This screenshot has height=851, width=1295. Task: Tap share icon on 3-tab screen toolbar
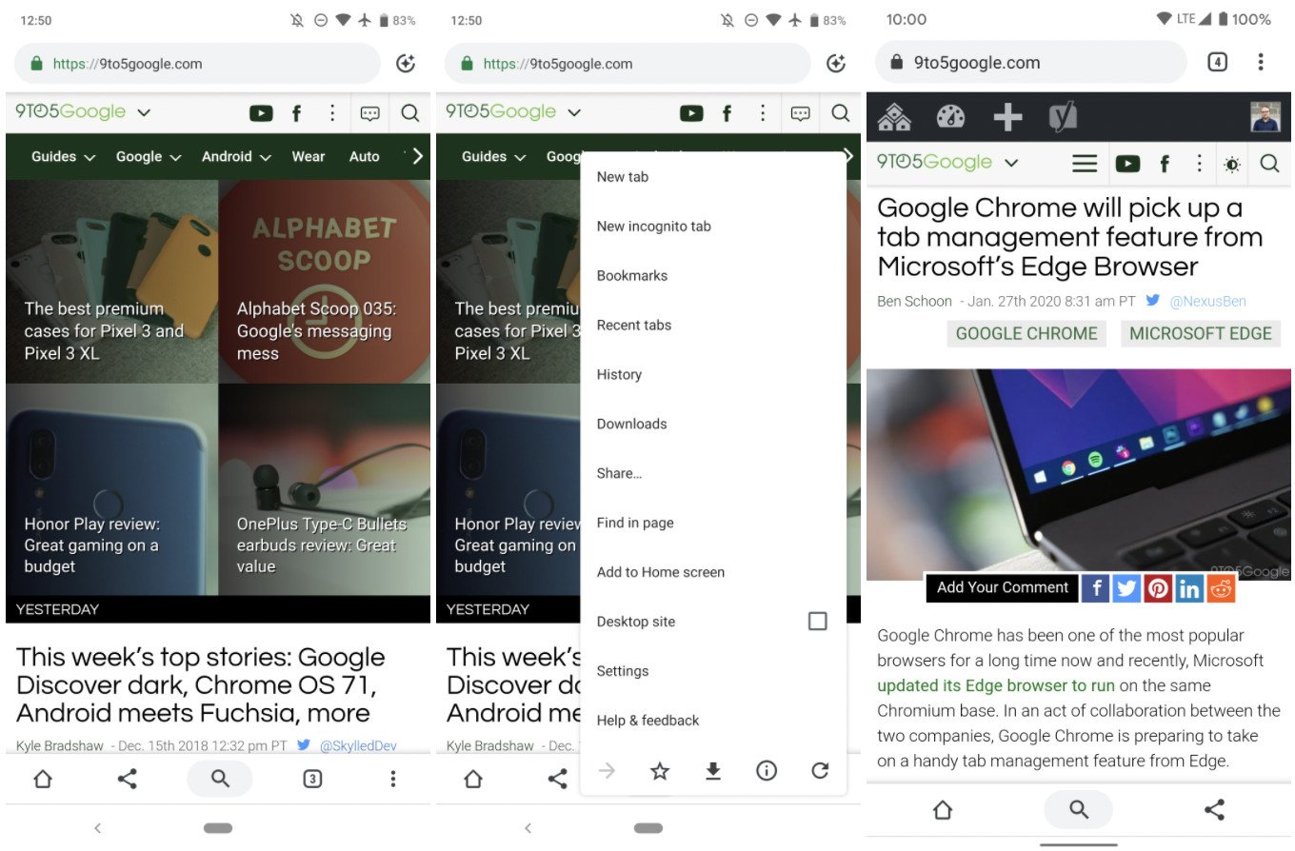(127, 779)
